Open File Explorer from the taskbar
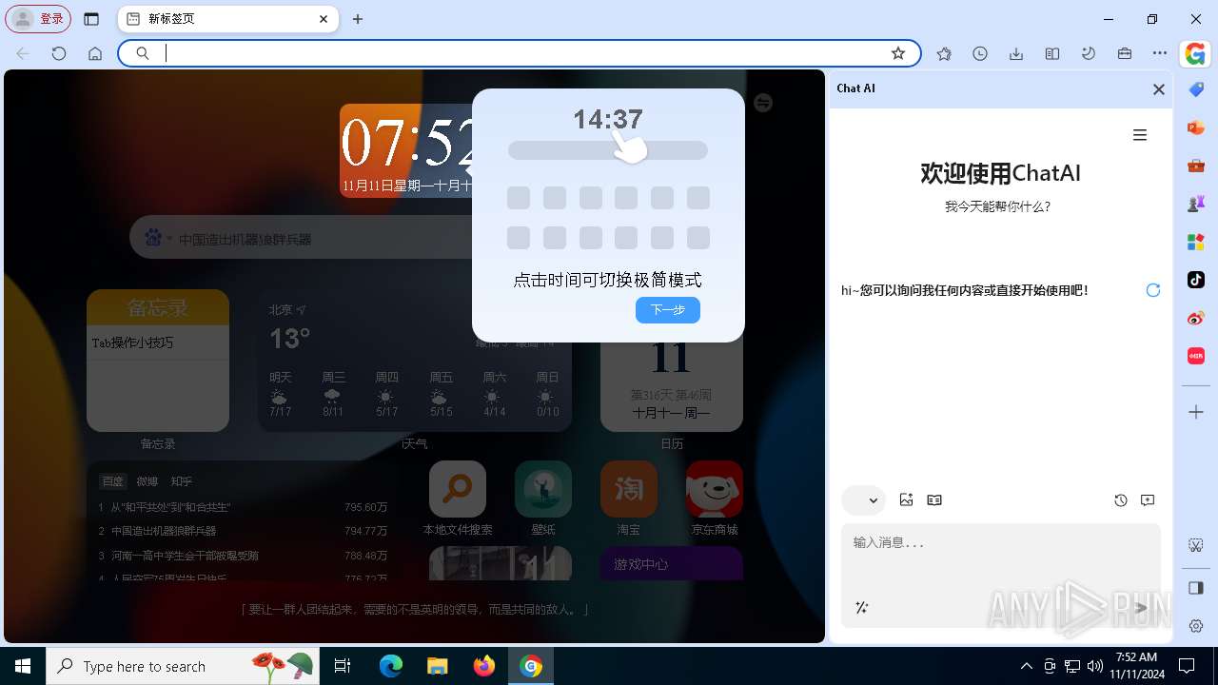Image resolution: width=1218 pixels, height=685 pixels. pos(437,666)
